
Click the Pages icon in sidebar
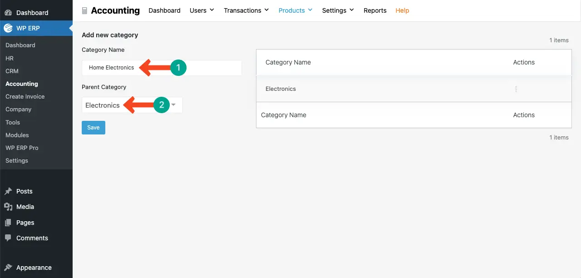tap(8, 223)
